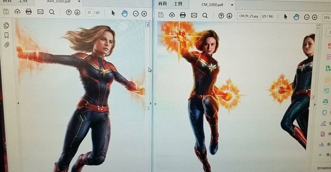Click the print icon in AV4_1000.pdf toolbar
This screenshot has width=331, height=172.
pyautogui.click(x=29, y=12)
